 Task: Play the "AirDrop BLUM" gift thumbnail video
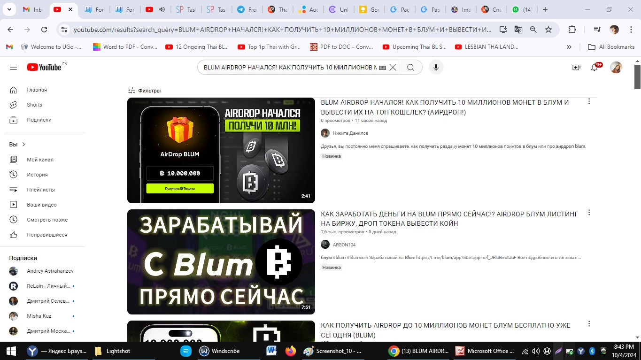(221, 150)
